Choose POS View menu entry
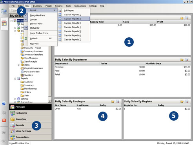The width and height of the screenshot is (193, 145). (x=34, y=44)
